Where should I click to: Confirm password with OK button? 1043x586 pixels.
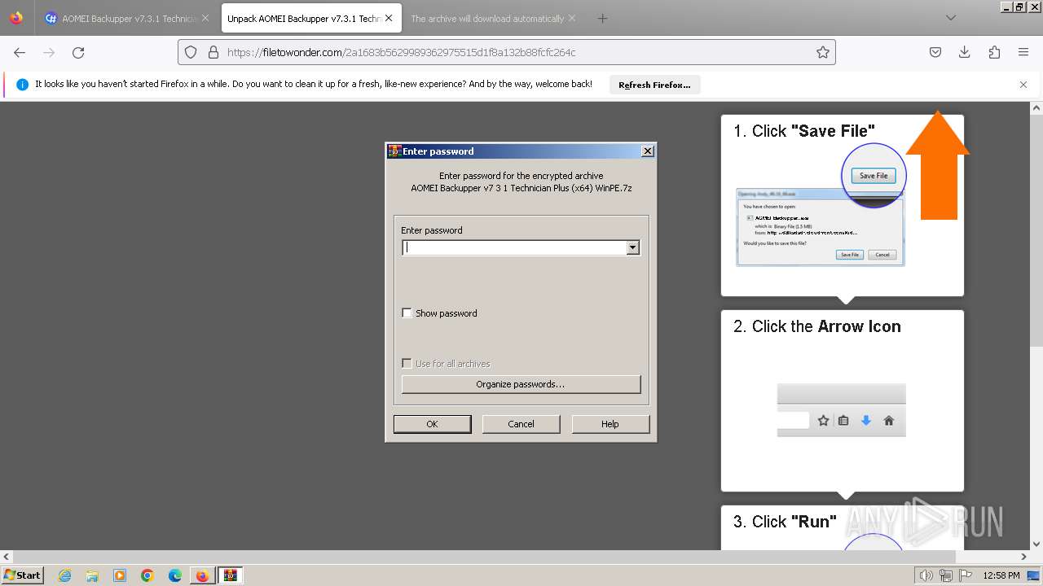432,424
